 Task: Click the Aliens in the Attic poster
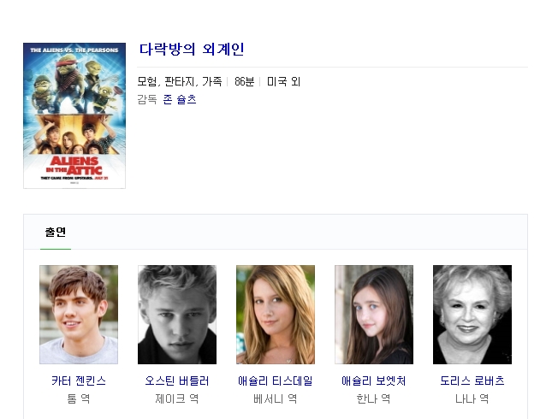point(74,115)
